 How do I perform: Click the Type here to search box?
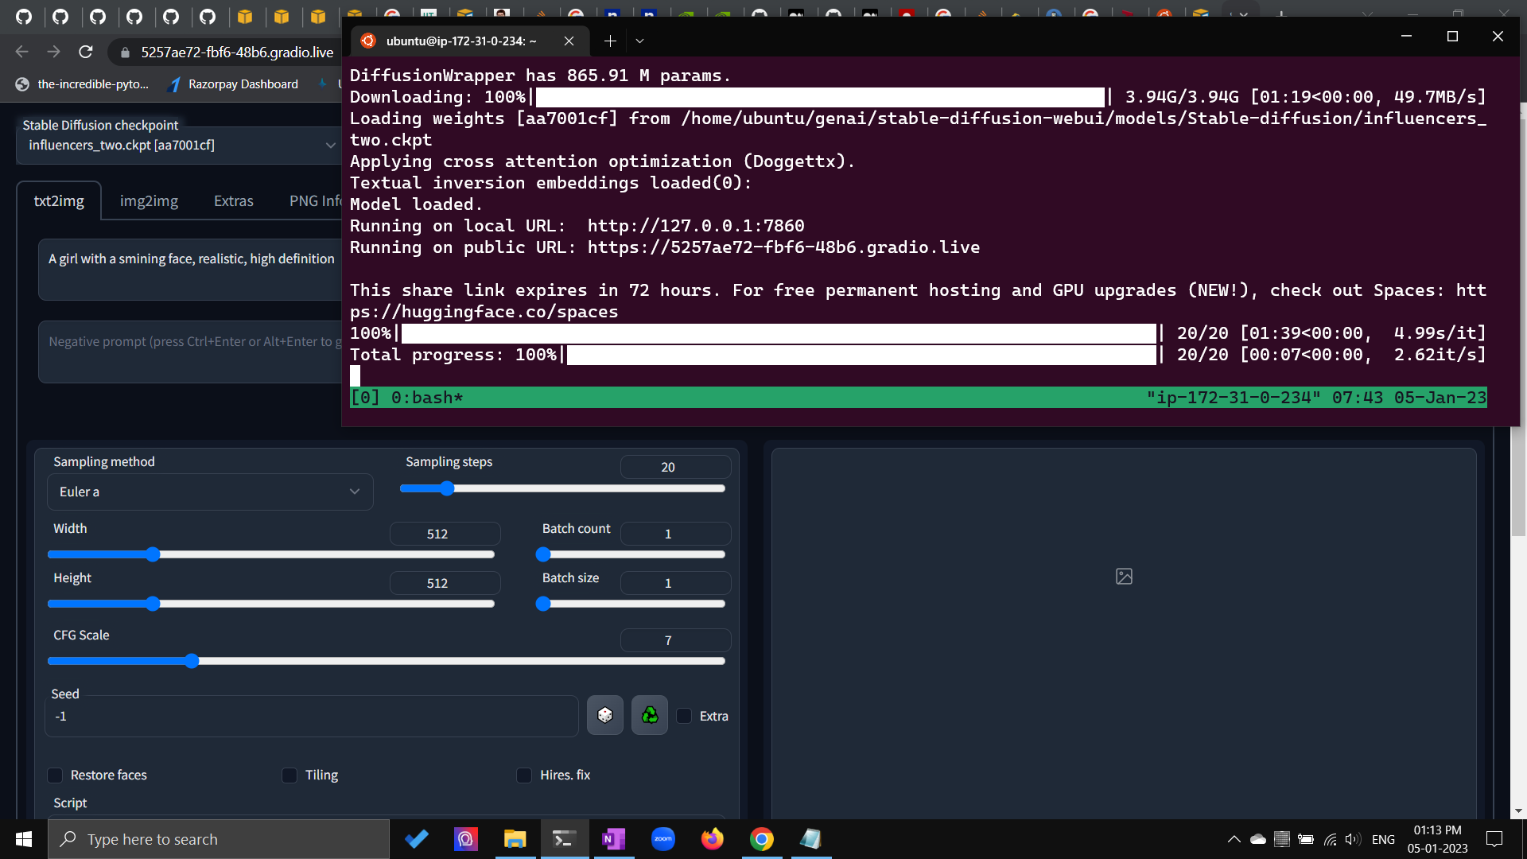point(219,839)
